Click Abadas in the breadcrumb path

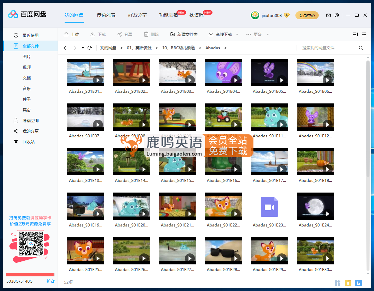(213, 48)
